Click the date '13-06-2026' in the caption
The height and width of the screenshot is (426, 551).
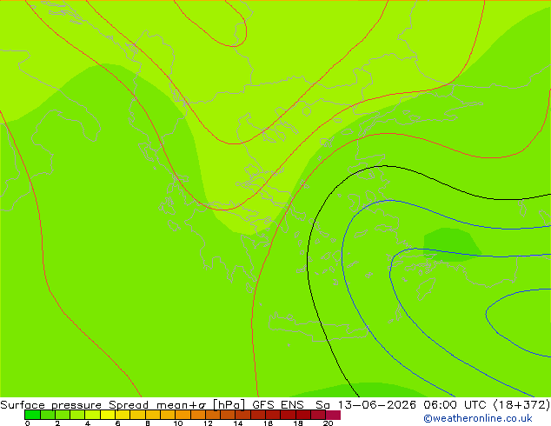[x=377, y=405]
